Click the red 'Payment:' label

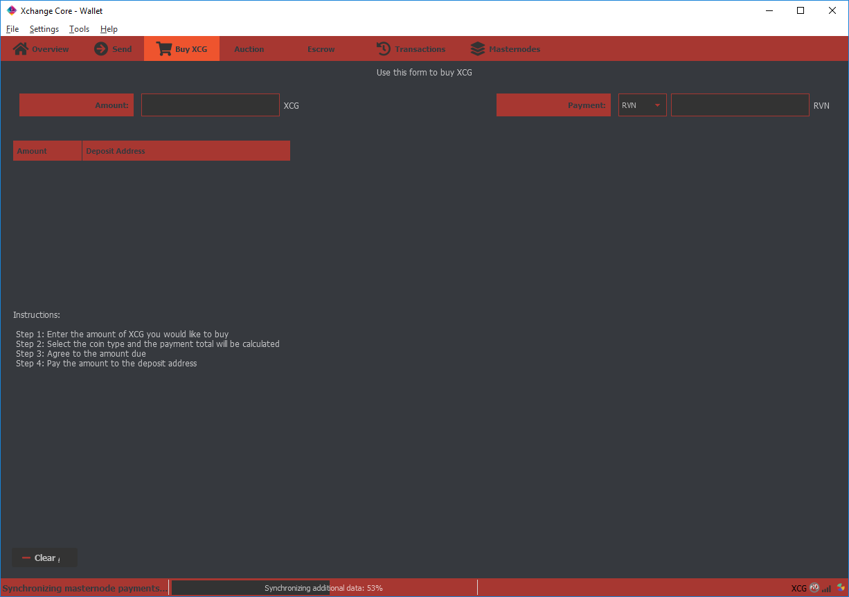point(554,105)
